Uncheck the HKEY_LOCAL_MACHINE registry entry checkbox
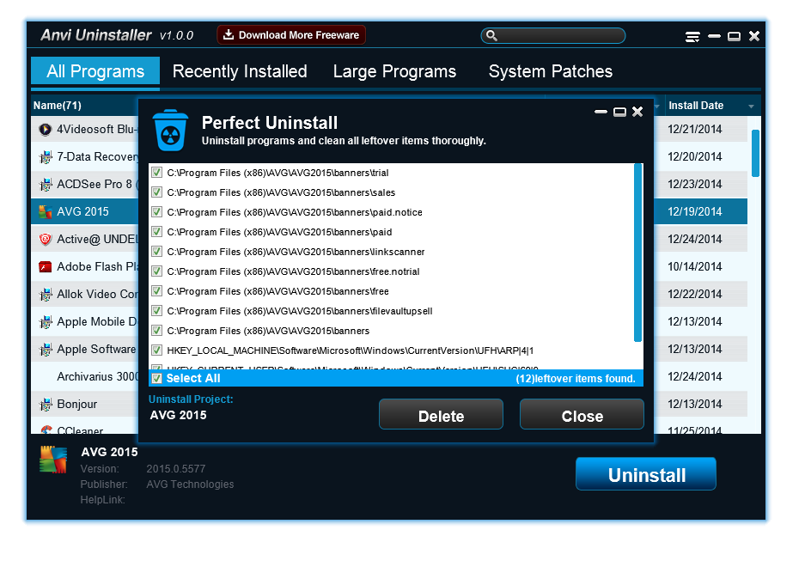 point(156,350)
